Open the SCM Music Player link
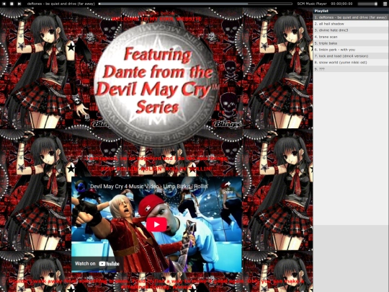Image resolution: width=389 pixels, height=292 pixels. 312,4
